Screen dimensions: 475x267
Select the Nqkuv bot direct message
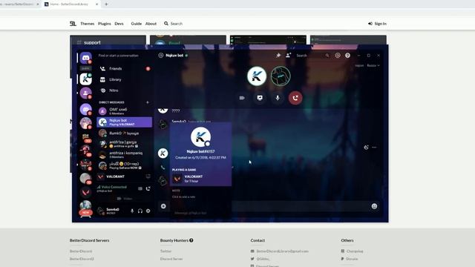[124, 122]
